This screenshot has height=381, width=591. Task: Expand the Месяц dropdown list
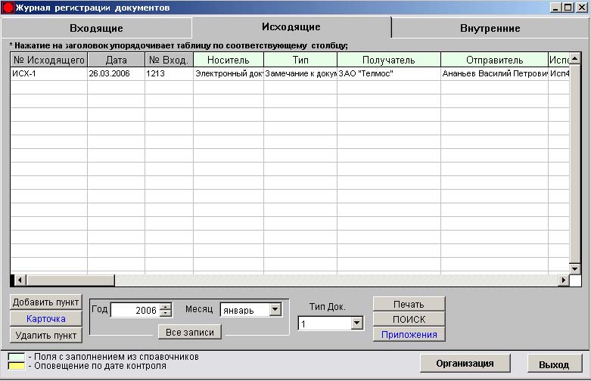tap(275, 309)
